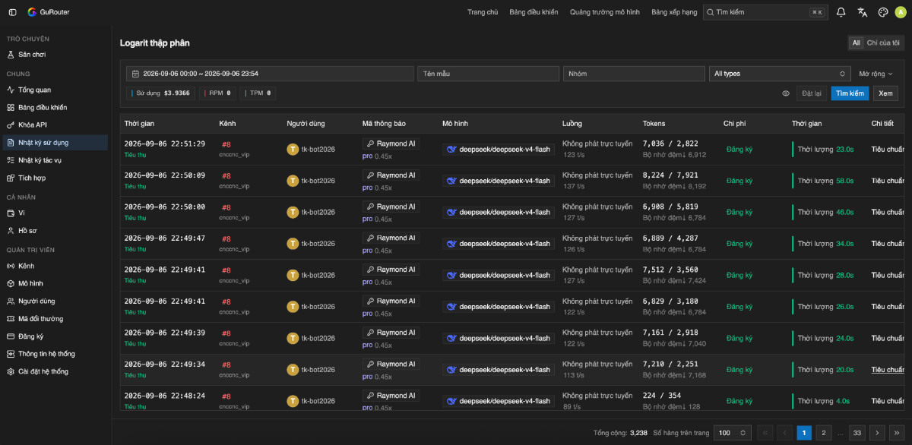The image size is (912, 445).
Task: Go to page 33
Action: (858, 433)
